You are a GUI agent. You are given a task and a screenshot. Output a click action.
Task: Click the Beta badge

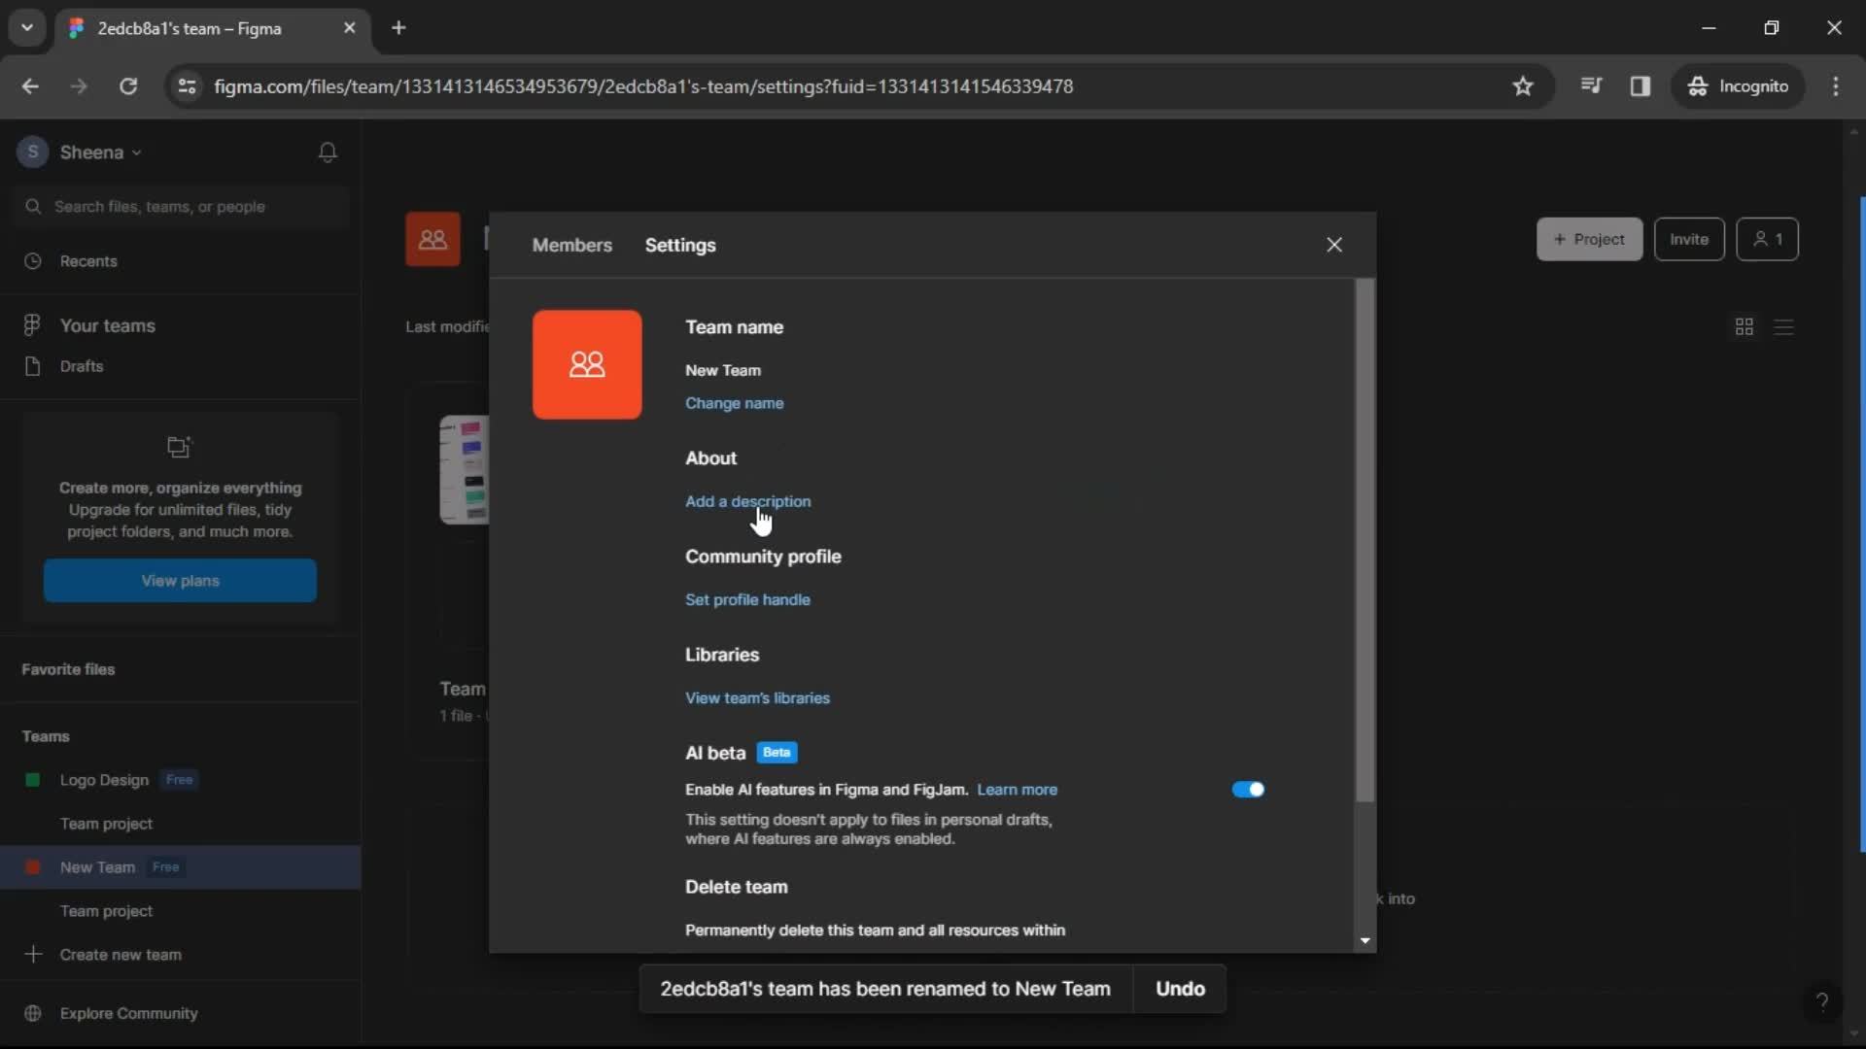pos(777,753)
